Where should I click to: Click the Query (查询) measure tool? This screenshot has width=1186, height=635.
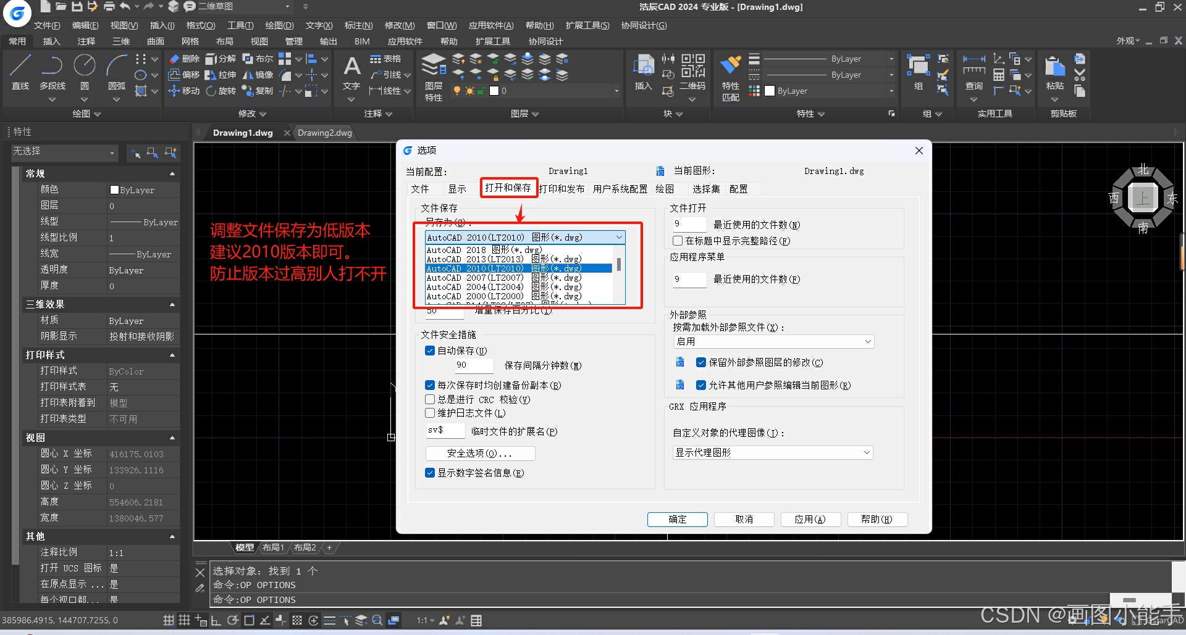pyautogui.click(x=974, y=72)
